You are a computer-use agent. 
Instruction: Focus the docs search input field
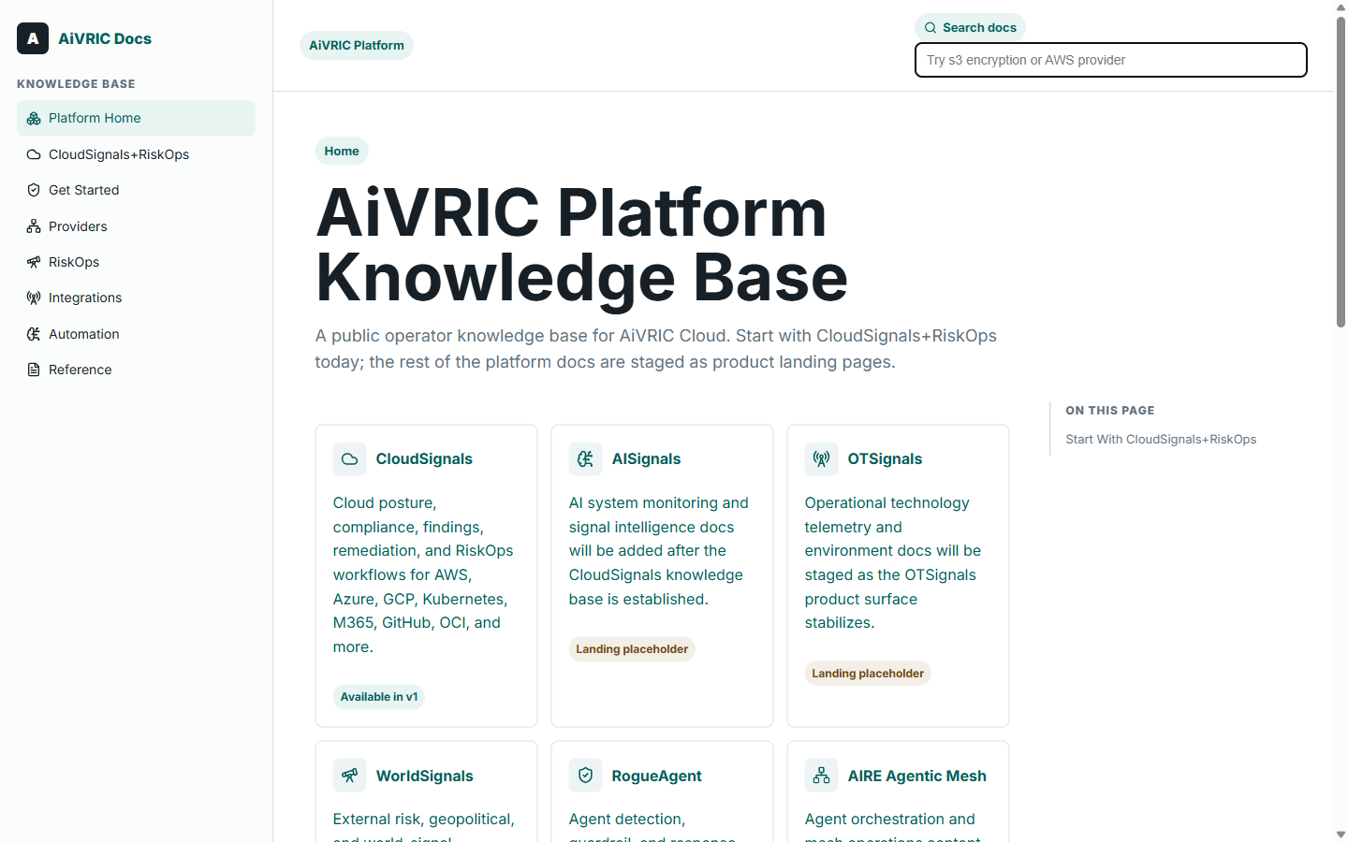[x=1110, y=60]
